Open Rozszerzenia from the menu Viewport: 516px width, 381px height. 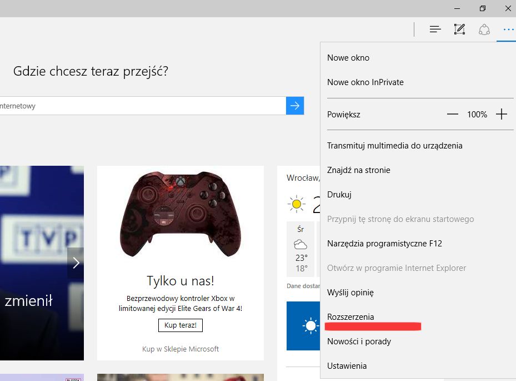tap(350, 316)
